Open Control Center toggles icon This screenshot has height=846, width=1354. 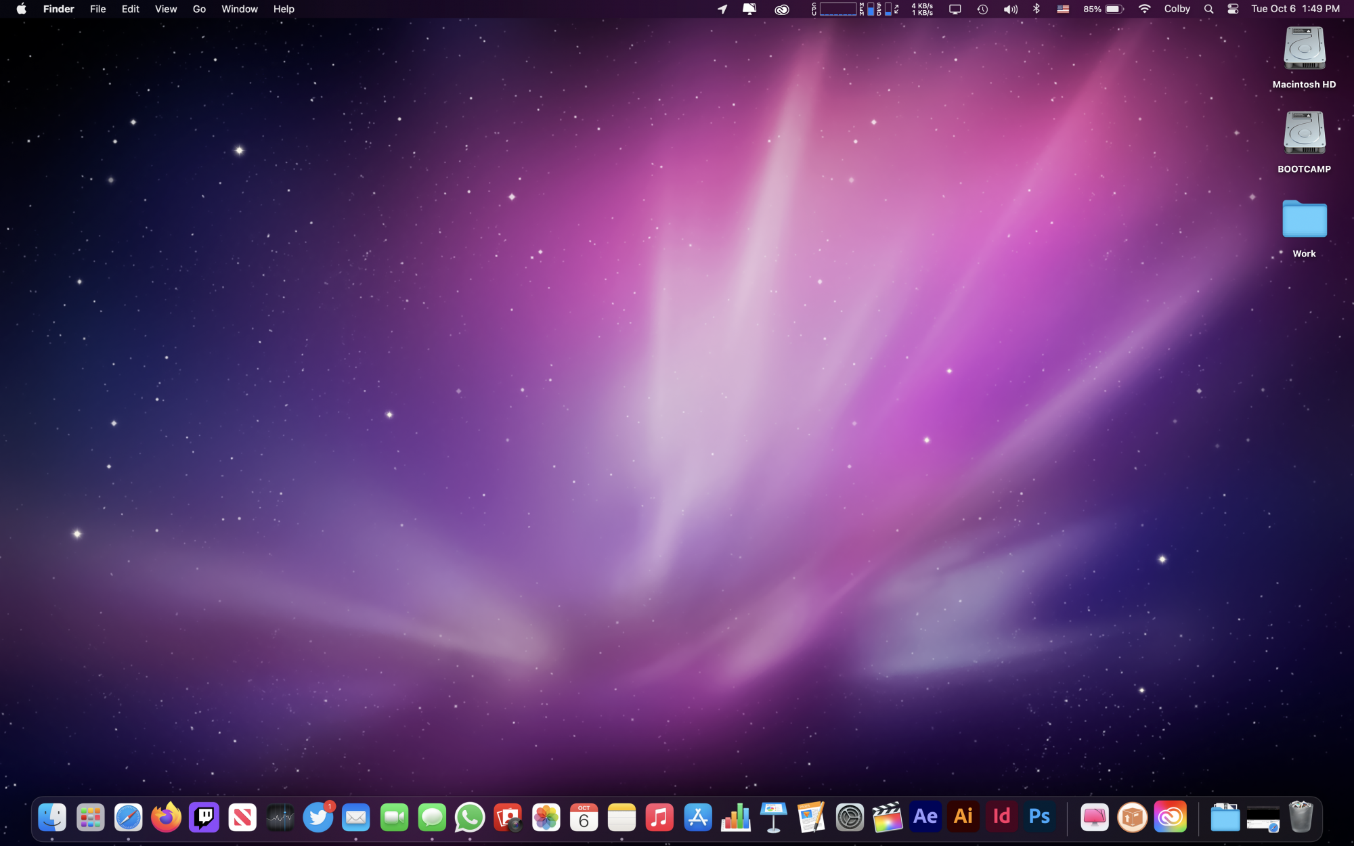click(x=1233, y=9)
